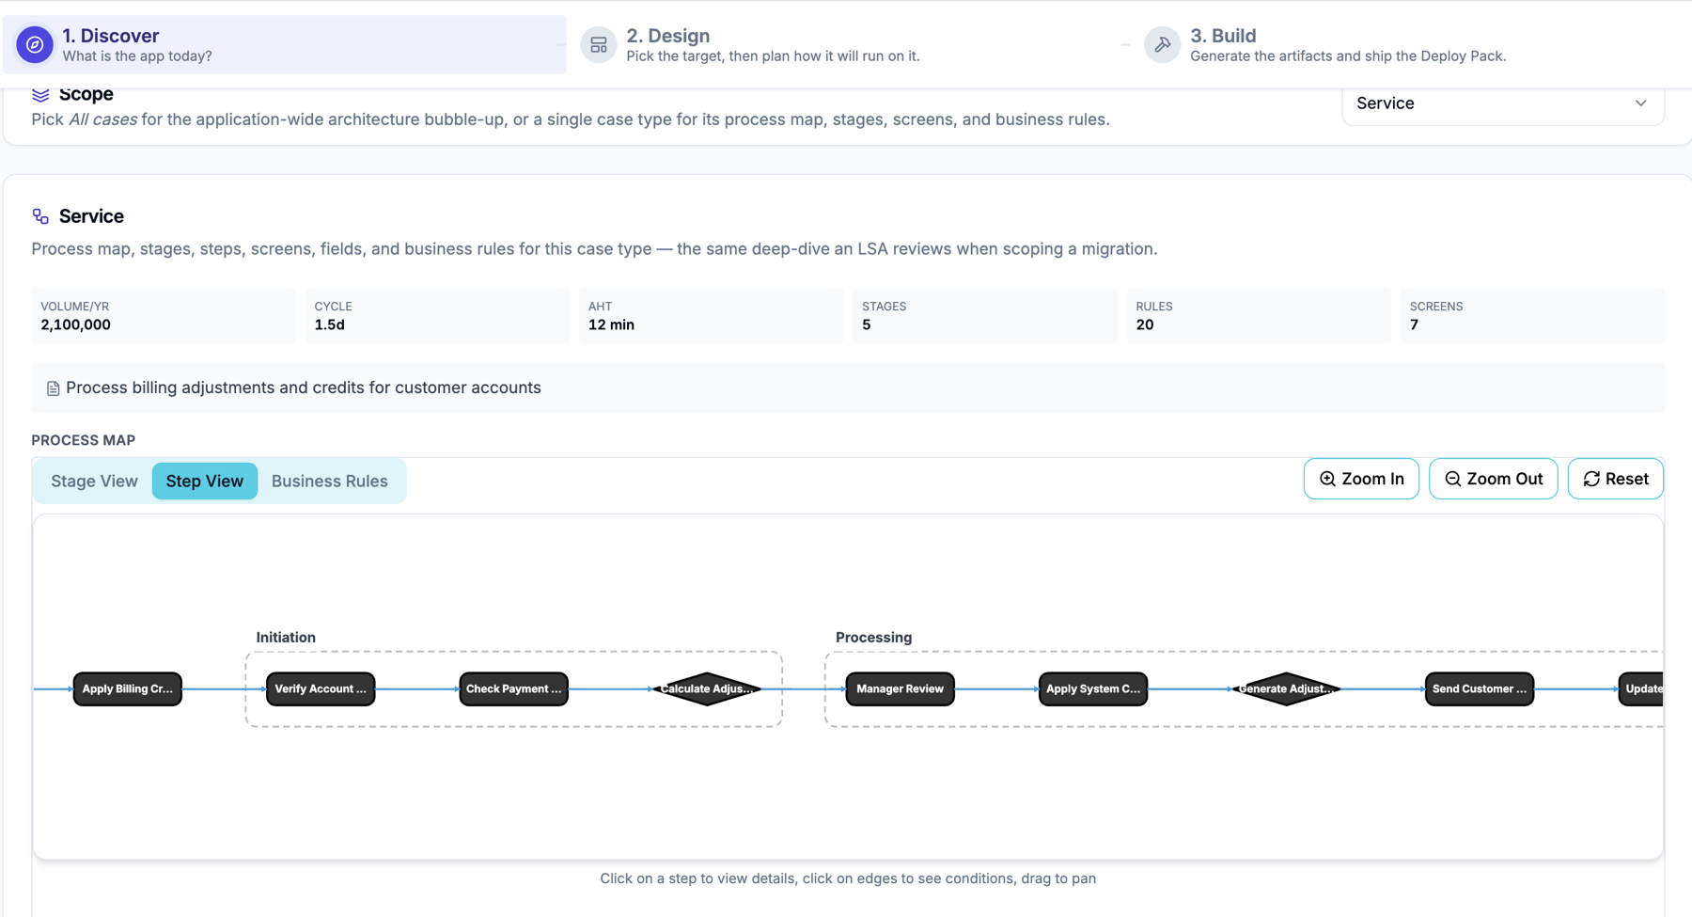Click the magnifier icon in Zoom In
The width and height of the screenshot is (1692, 917).
pos(1327,479)
